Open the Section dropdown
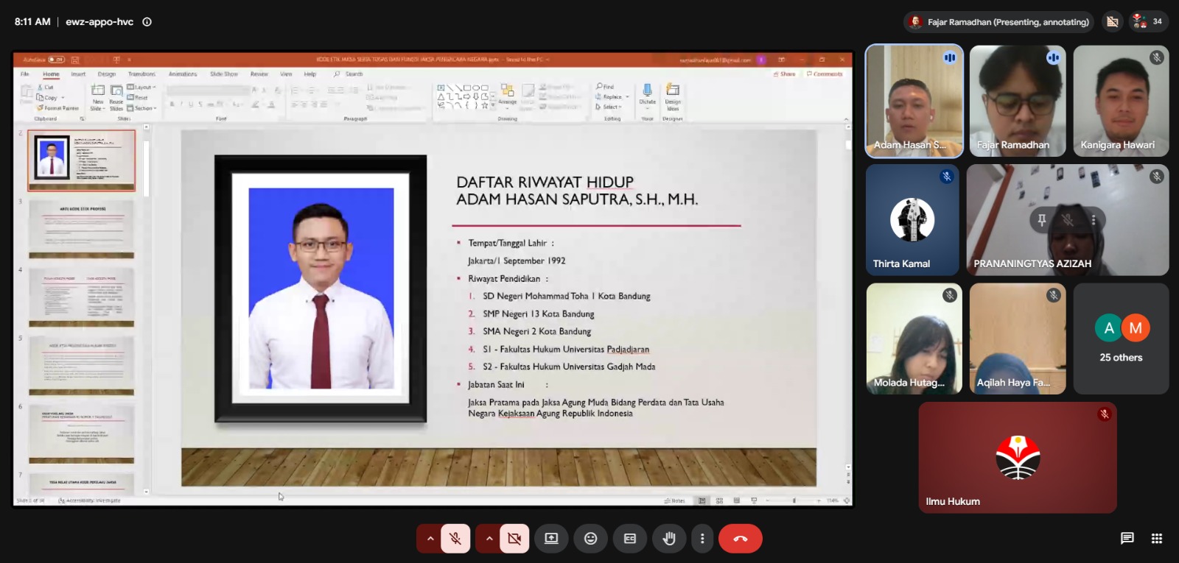Viewport: 1179px width, 563px height. (x=142, y=108)
